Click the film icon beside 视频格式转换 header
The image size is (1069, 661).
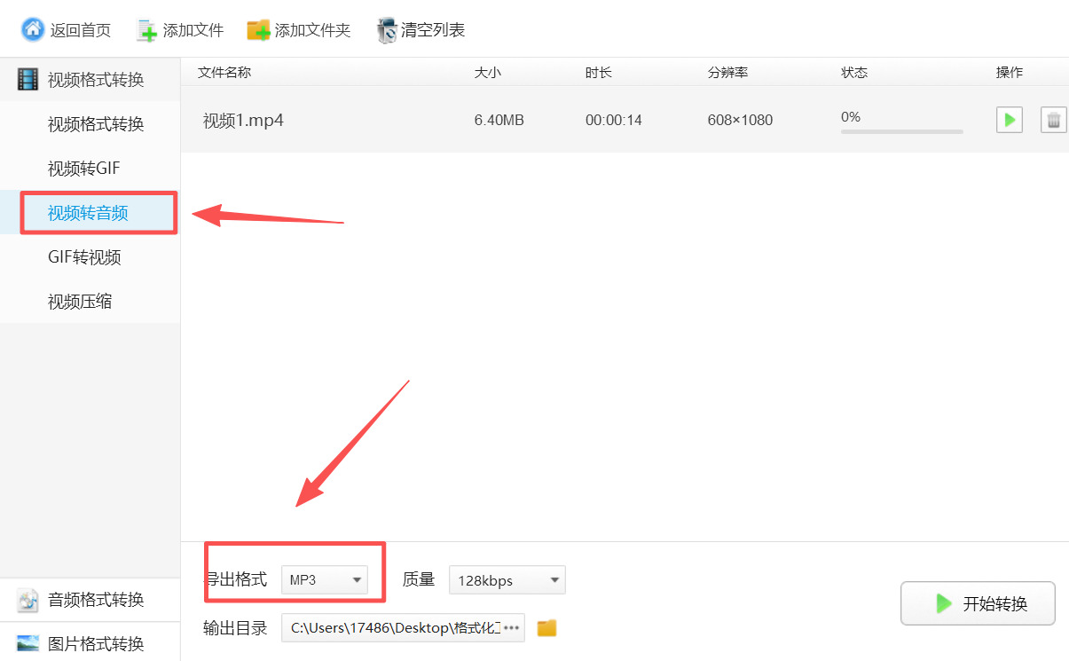(28, 80)
